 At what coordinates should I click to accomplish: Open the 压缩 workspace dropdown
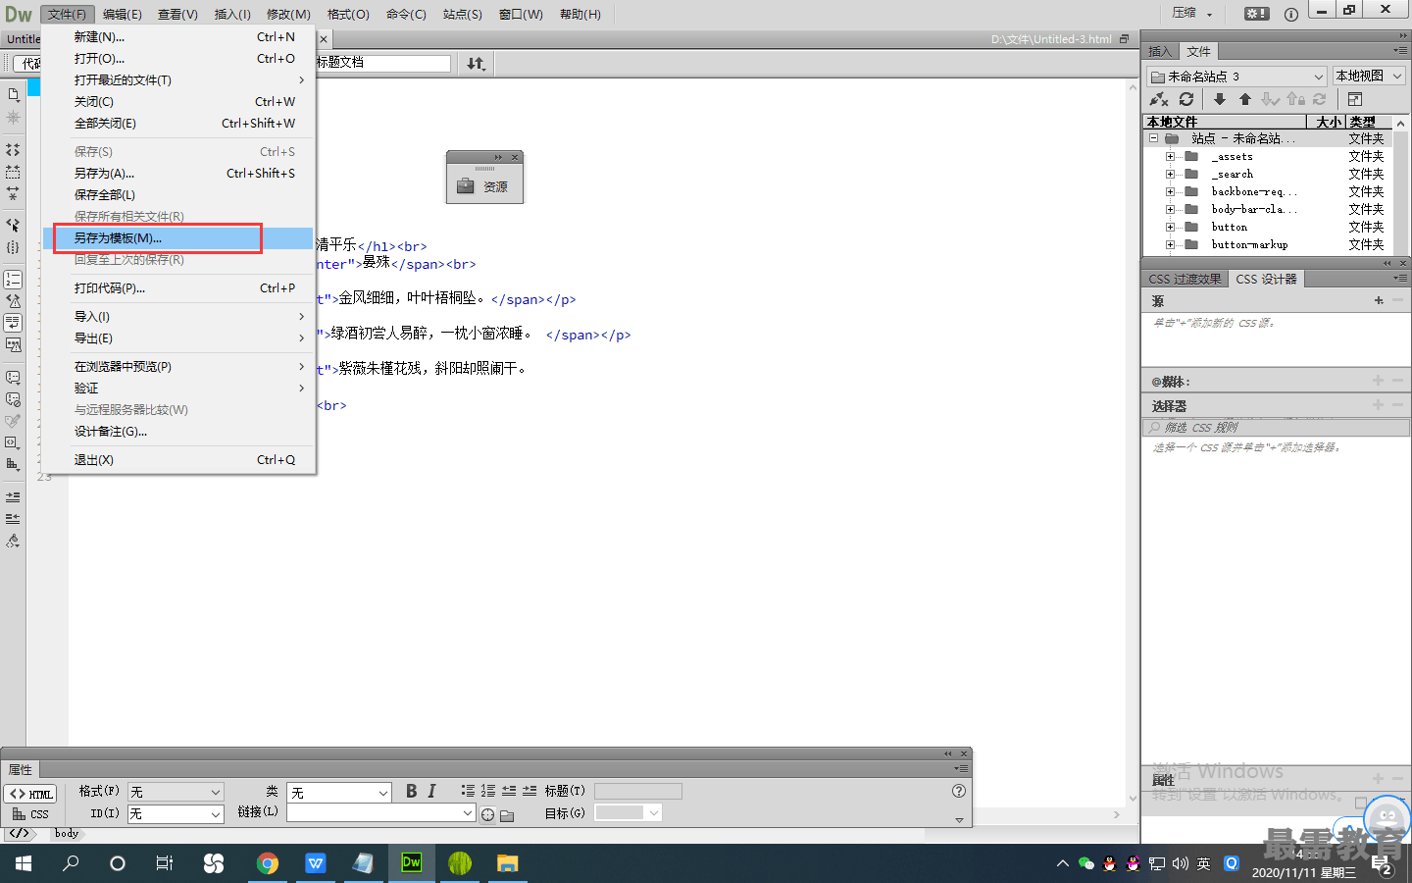click(1192, 14)
